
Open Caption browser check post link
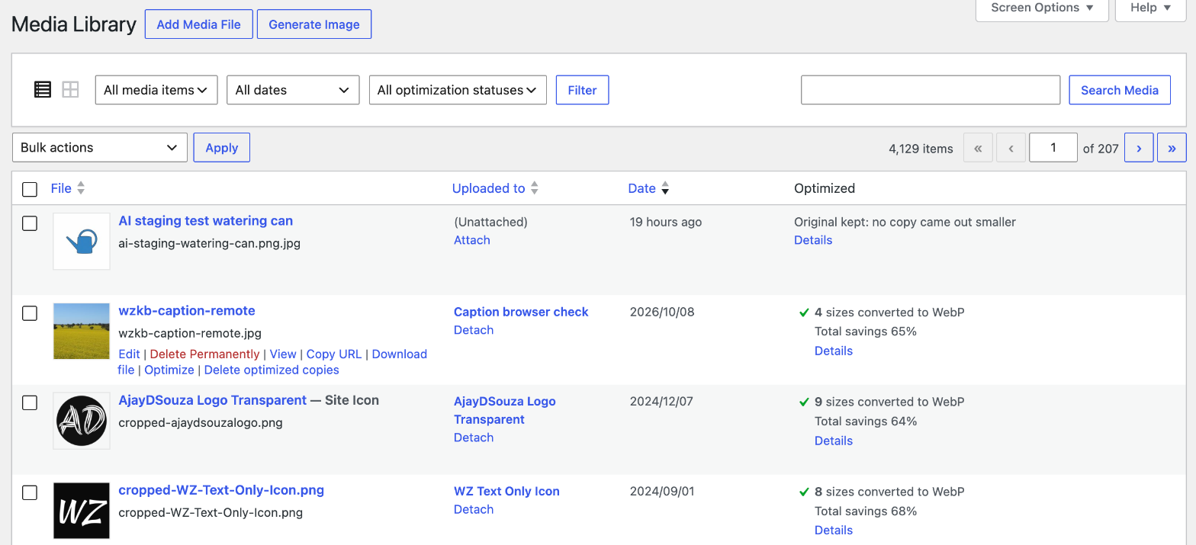[521, 312]
